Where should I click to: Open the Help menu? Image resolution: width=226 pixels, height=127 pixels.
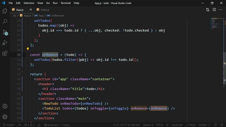(x=77, y=3)
